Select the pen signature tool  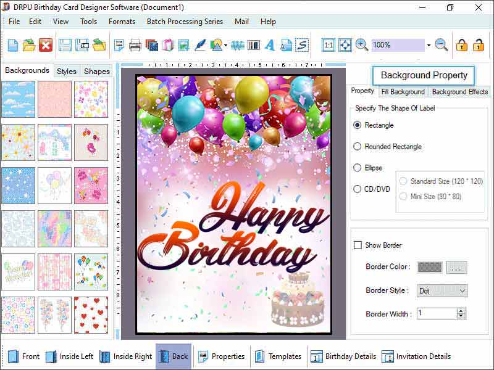199,44
